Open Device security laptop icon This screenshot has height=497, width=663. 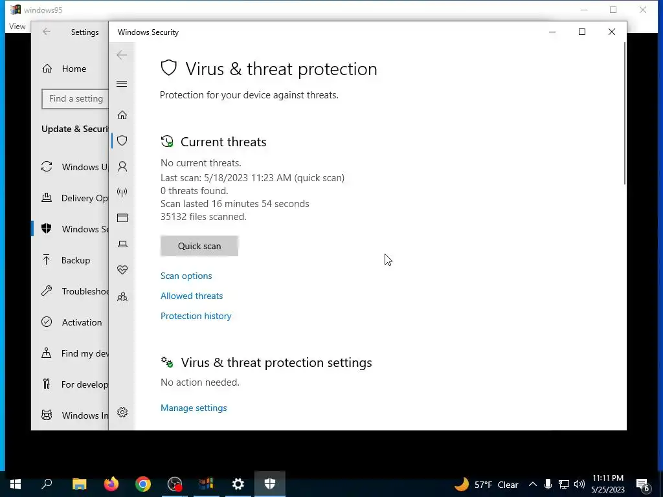(122, 244)
